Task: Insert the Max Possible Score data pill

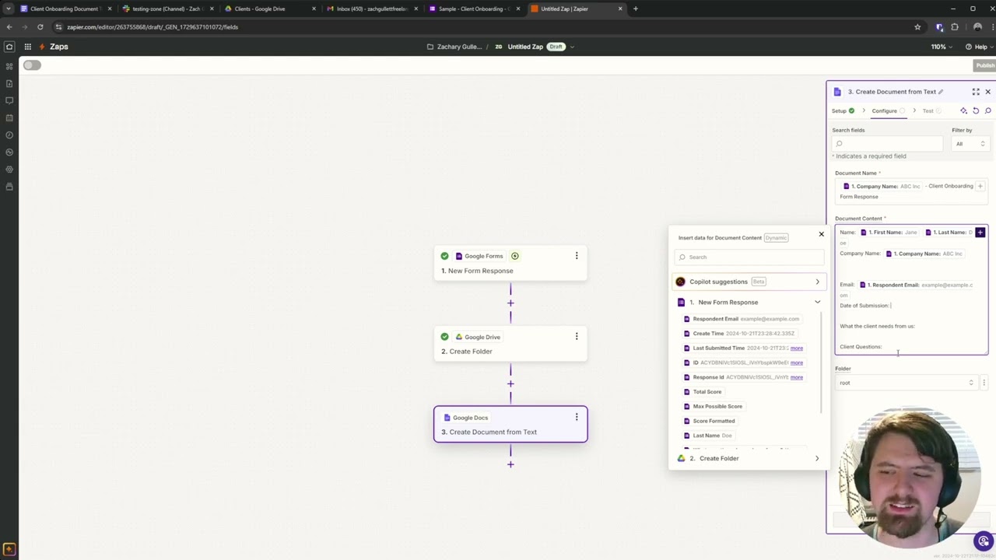Action: (712, 407)
